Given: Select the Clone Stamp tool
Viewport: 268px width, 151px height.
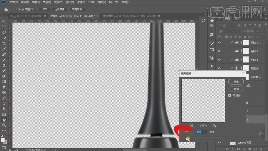Looking at the screenshot, I should (x=4, y=65).
